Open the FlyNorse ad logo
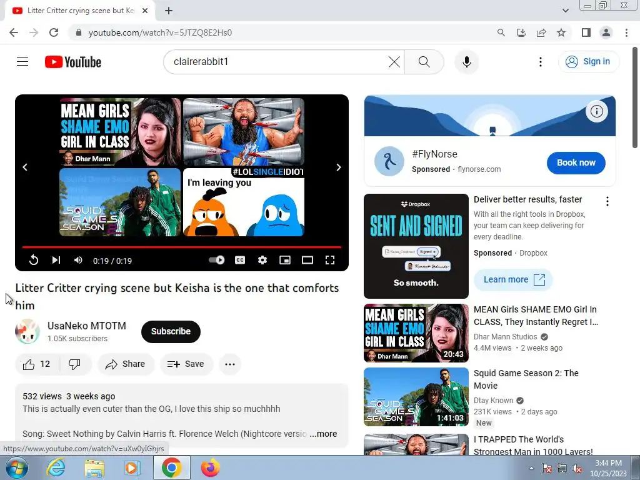The height and width of the screenshot is (480, 640). coord(389,161)
